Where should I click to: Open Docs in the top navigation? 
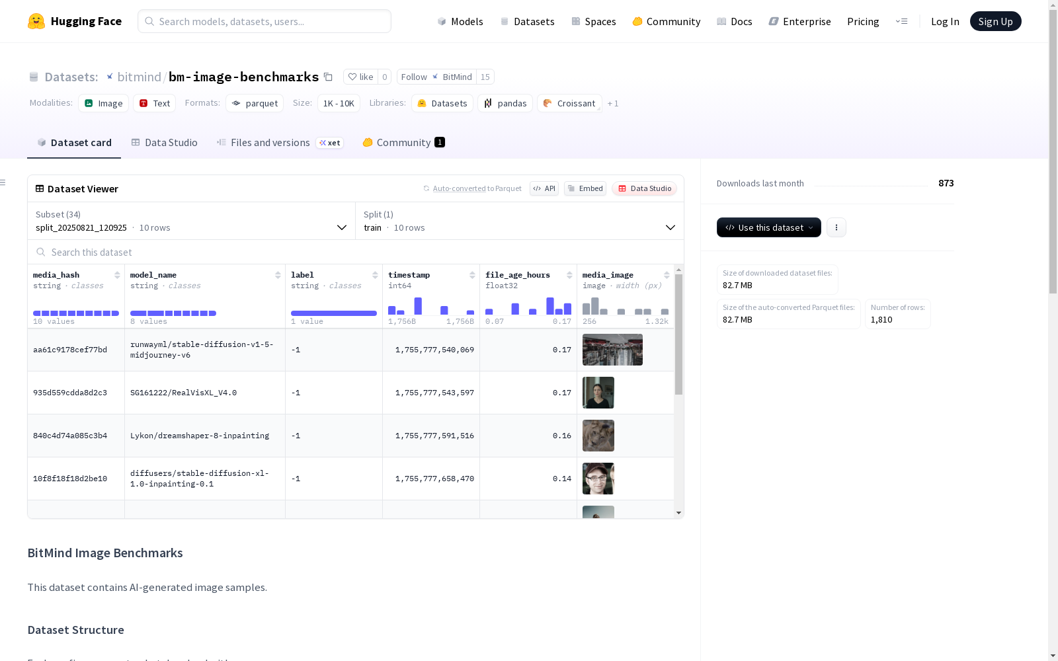[735, 21]
